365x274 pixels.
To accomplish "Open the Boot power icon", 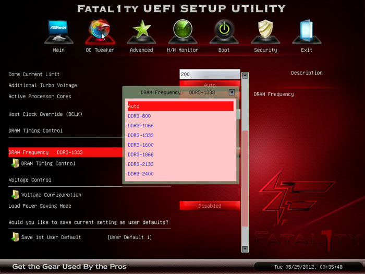I will [224, 31].
